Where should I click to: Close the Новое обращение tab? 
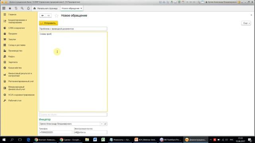coord(81,8)
